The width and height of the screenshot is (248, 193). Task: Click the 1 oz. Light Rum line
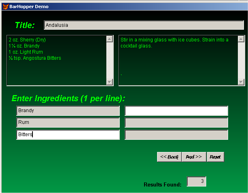click(x=25, y=52)
